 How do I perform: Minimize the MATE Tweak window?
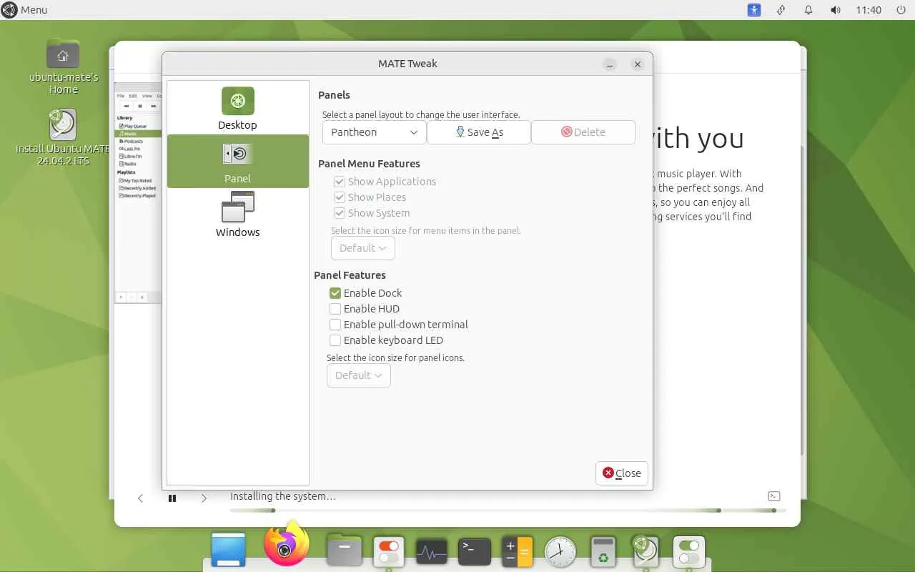coord(610,64)
